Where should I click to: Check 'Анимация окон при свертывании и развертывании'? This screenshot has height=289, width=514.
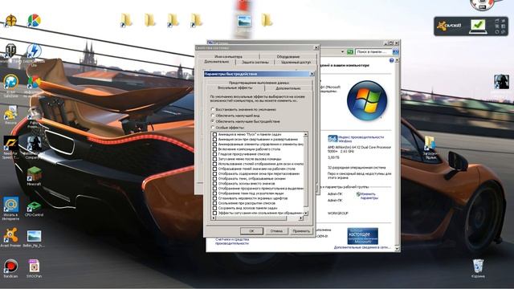[214, 139]
